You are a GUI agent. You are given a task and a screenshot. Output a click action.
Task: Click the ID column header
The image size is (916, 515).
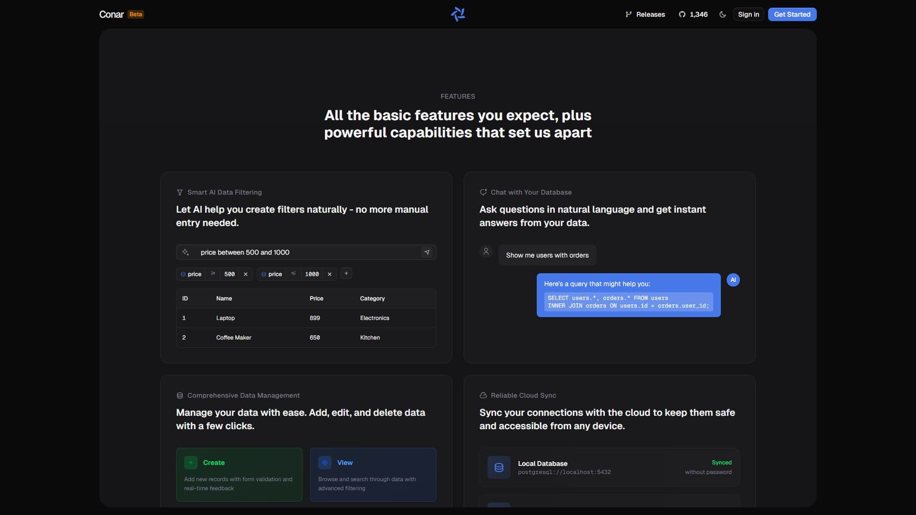pyautogui.click(x=185, y=299)
